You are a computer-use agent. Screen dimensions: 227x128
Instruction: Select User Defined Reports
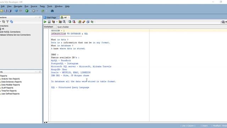tap(10, 94)
